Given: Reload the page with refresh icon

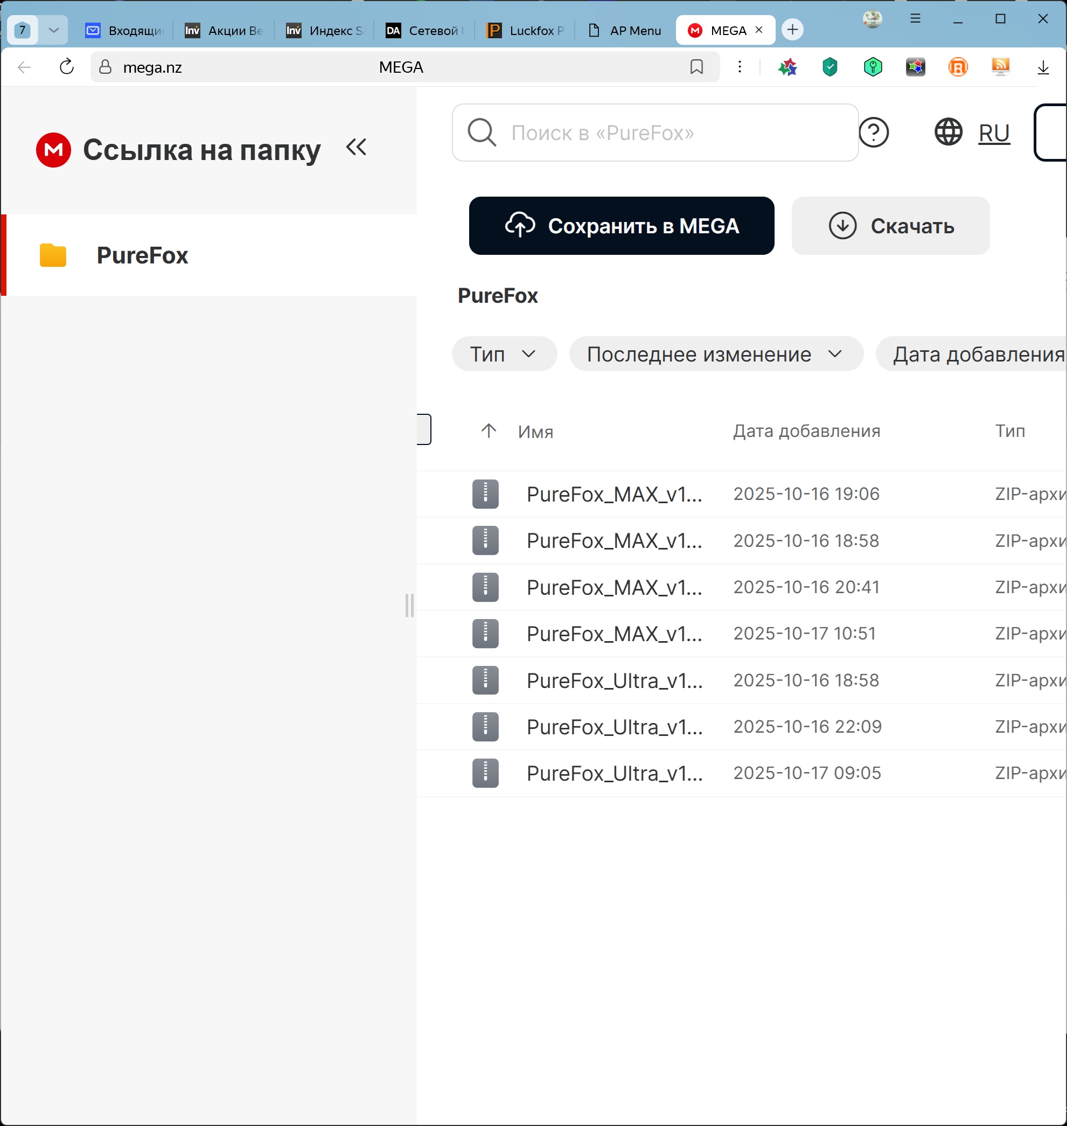Looking at the screenshot, I should [x=67, y=67].
